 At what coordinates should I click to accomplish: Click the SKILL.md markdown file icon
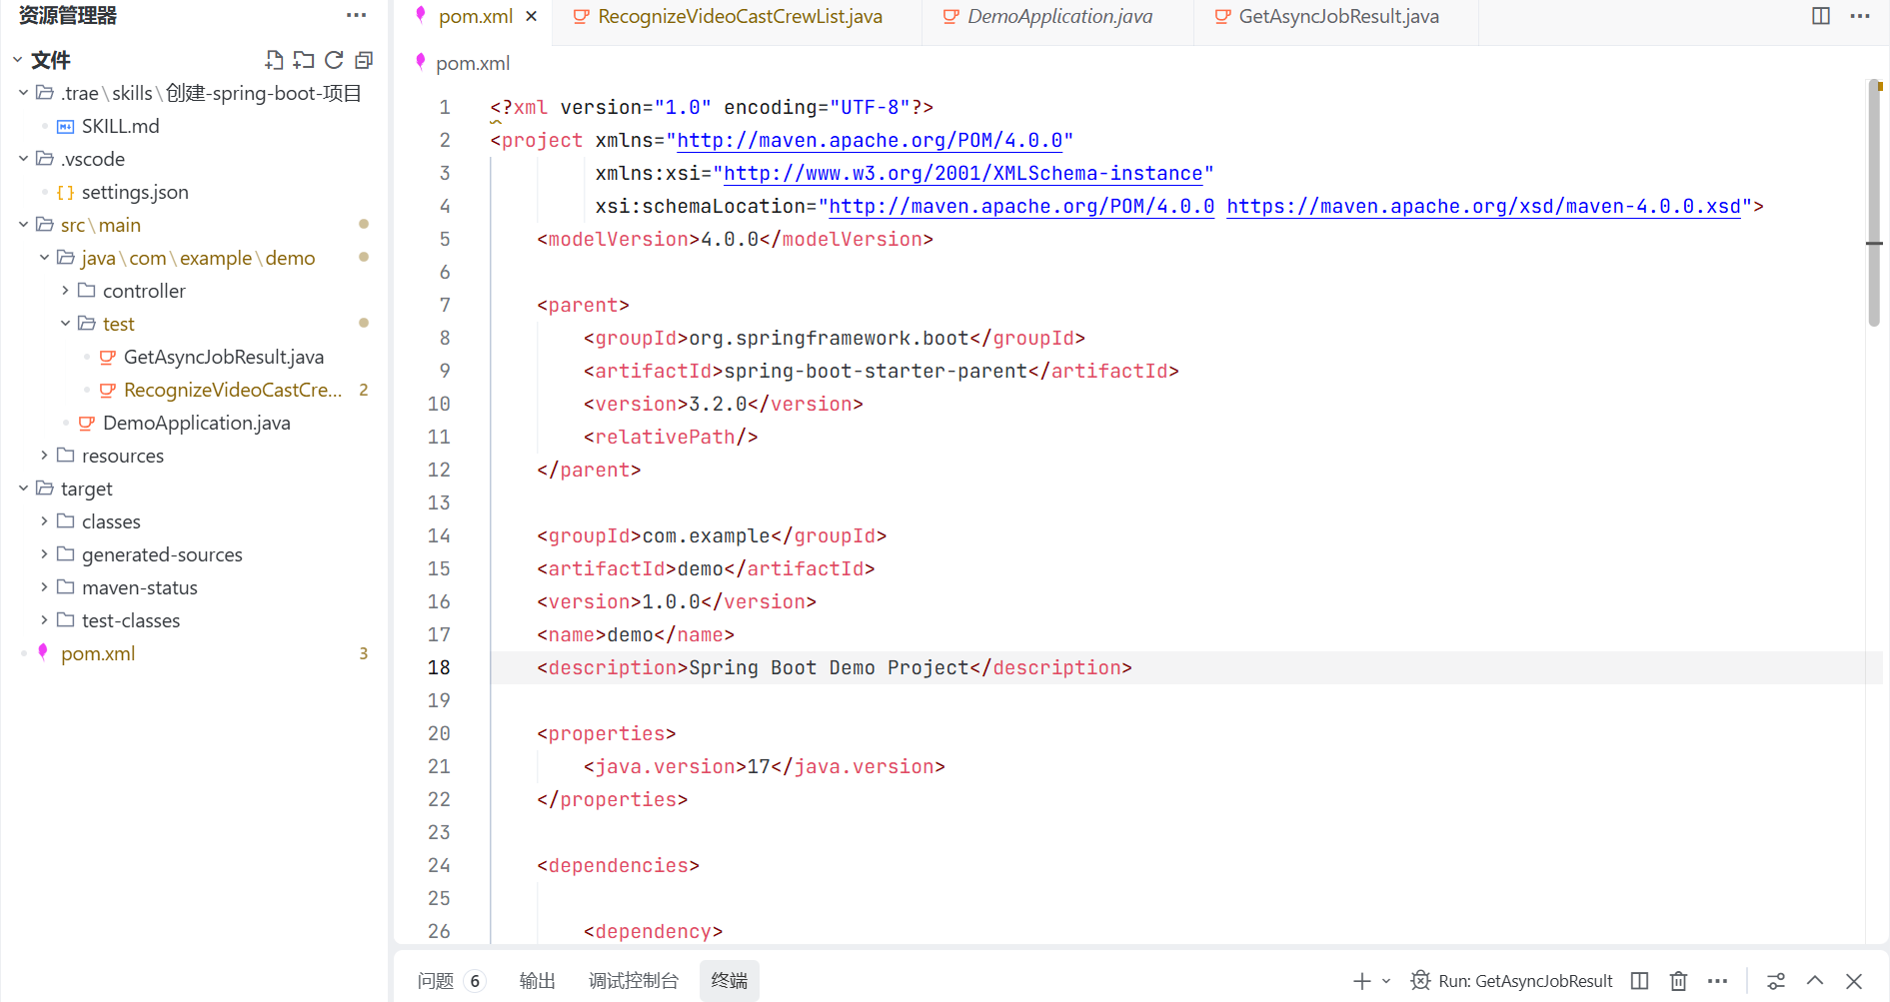[x=65, y=126]
